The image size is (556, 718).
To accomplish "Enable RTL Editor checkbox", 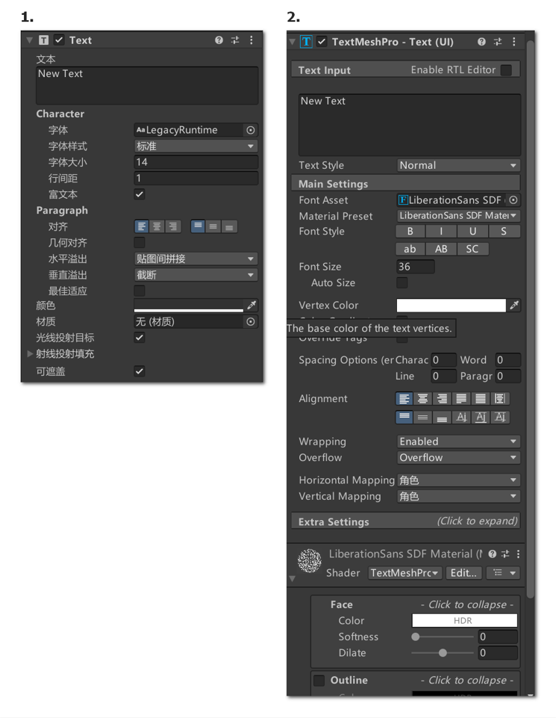I will pyautogui.click(x=506, y=70).
